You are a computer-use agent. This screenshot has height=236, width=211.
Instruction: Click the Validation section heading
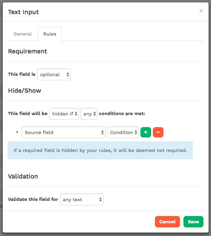coord(23,176)
